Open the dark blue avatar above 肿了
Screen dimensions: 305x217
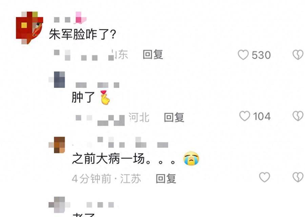click(57, 80)
